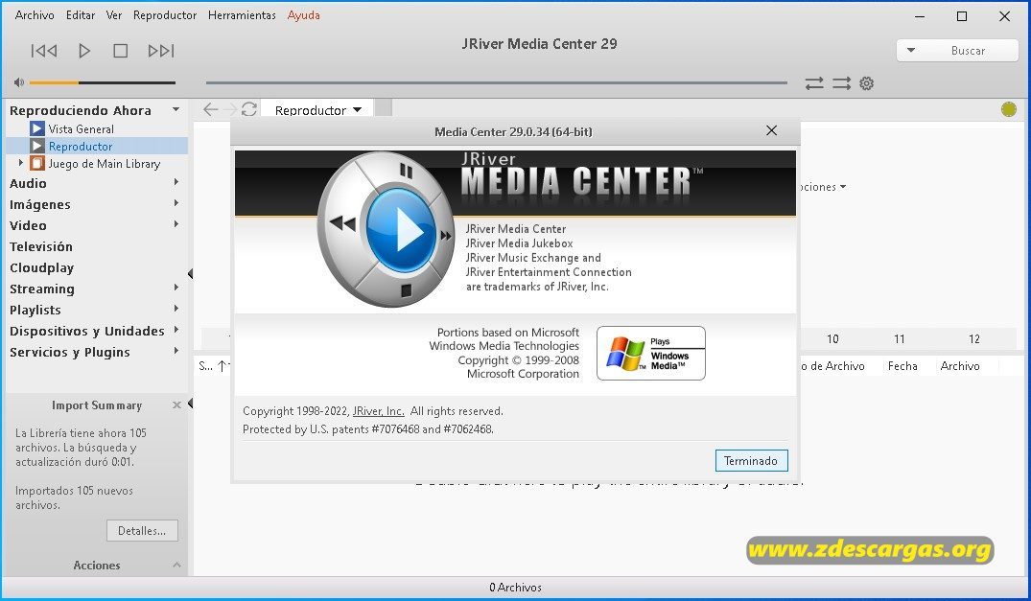Collapse the Acciones panel
Screen dimensions: 1031x601
(176, 565)
